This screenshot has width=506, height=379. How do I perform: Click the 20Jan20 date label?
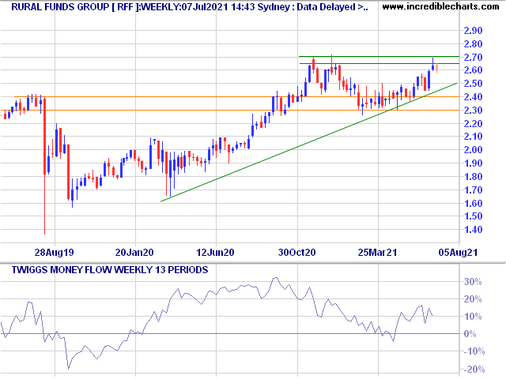(134, 253)
